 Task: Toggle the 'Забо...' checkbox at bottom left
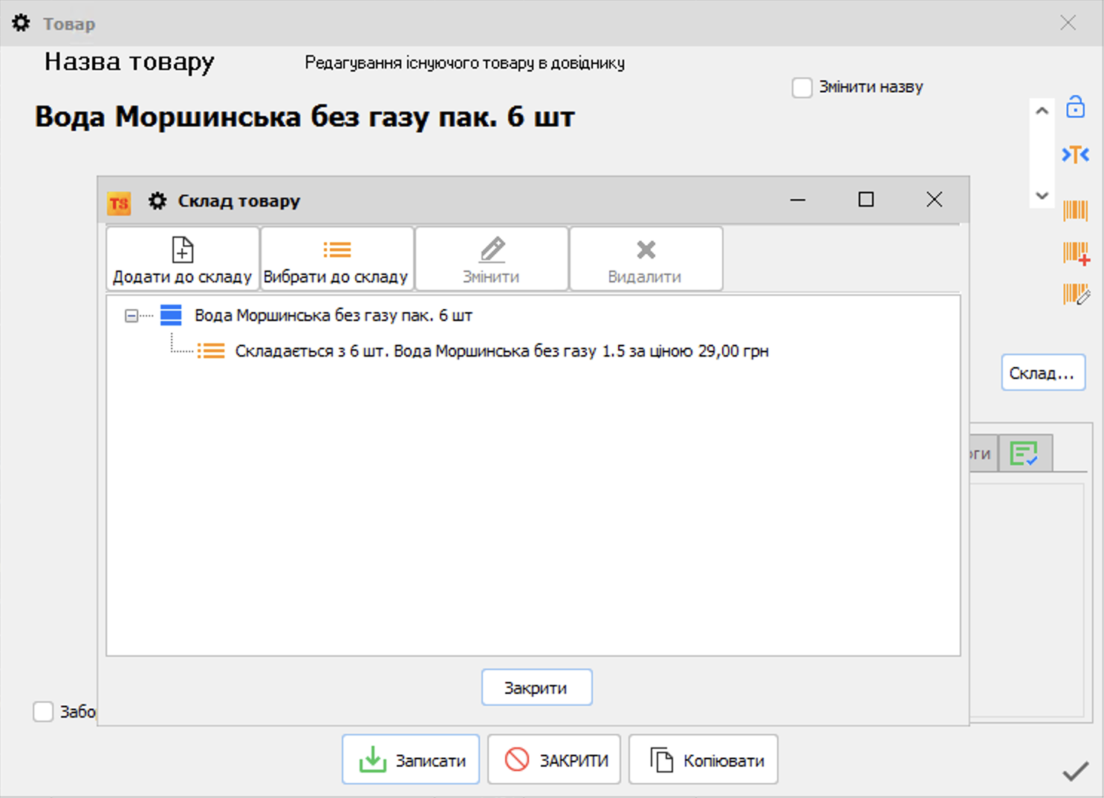pos(44,712)
